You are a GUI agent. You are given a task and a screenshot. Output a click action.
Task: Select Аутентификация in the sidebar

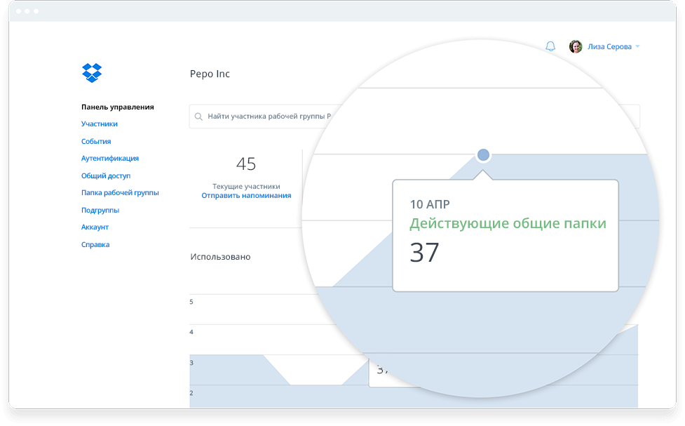coord(109,158)
